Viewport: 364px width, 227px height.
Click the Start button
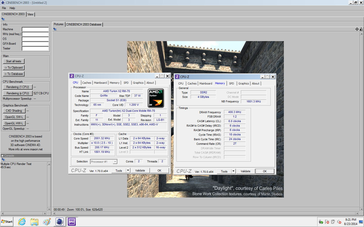(x=7, y=222)
